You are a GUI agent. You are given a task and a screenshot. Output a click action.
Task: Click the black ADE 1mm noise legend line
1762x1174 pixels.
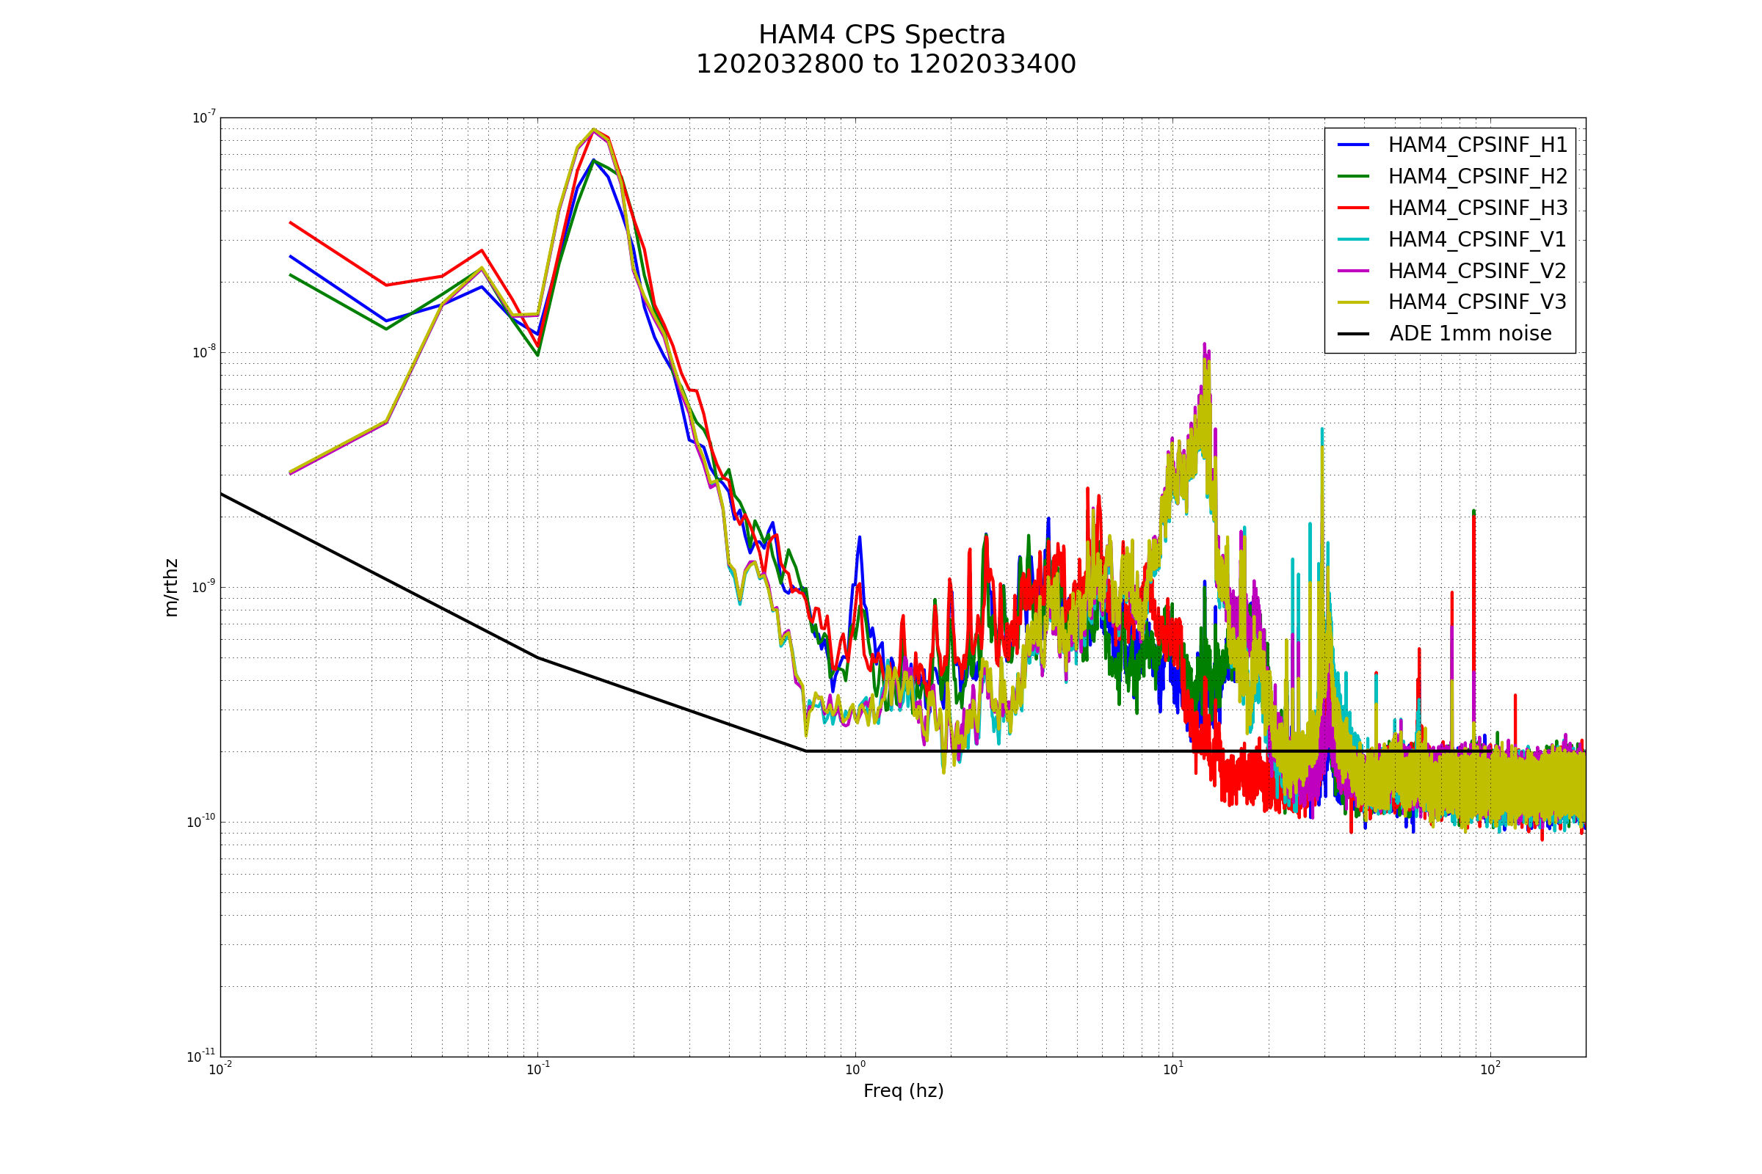(x=1353, y=334)
